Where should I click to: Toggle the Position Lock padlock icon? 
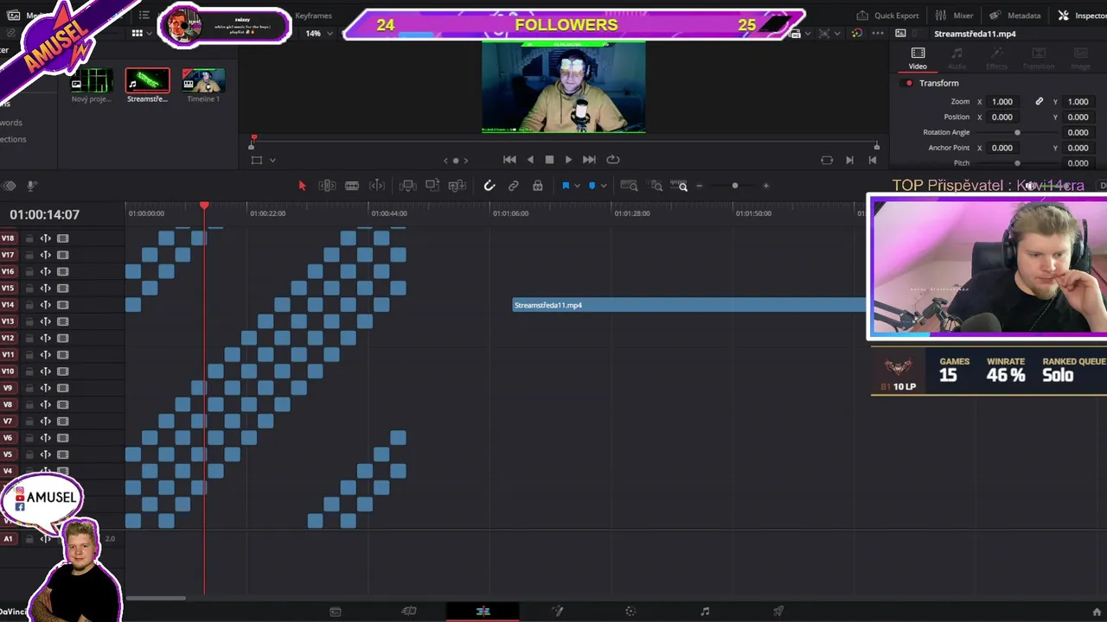(x=537, y=186)
